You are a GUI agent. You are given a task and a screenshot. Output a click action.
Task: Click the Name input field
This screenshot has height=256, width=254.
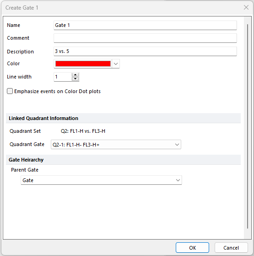(x=145, y=25)
